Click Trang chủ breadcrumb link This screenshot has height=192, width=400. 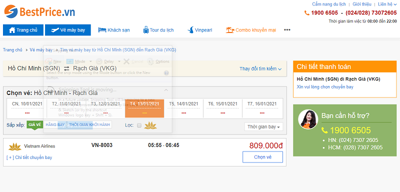coord(13,50)
